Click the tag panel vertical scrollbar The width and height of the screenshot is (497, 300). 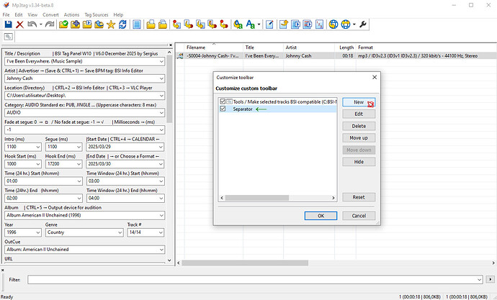point(169,90)
